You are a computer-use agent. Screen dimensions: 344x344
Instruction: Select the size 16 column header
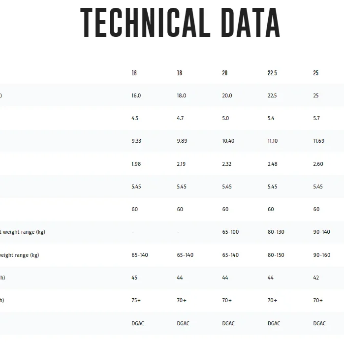pyautogui.click(x=134, y=73)
